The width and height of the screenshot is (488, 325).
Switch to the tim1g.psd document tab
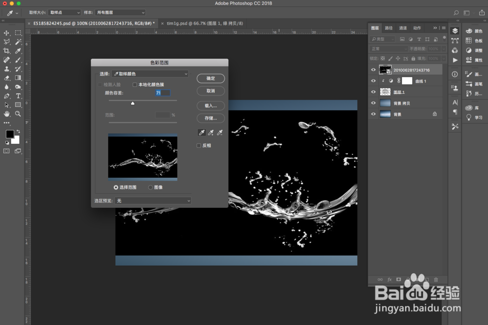[x=204, y=23]
